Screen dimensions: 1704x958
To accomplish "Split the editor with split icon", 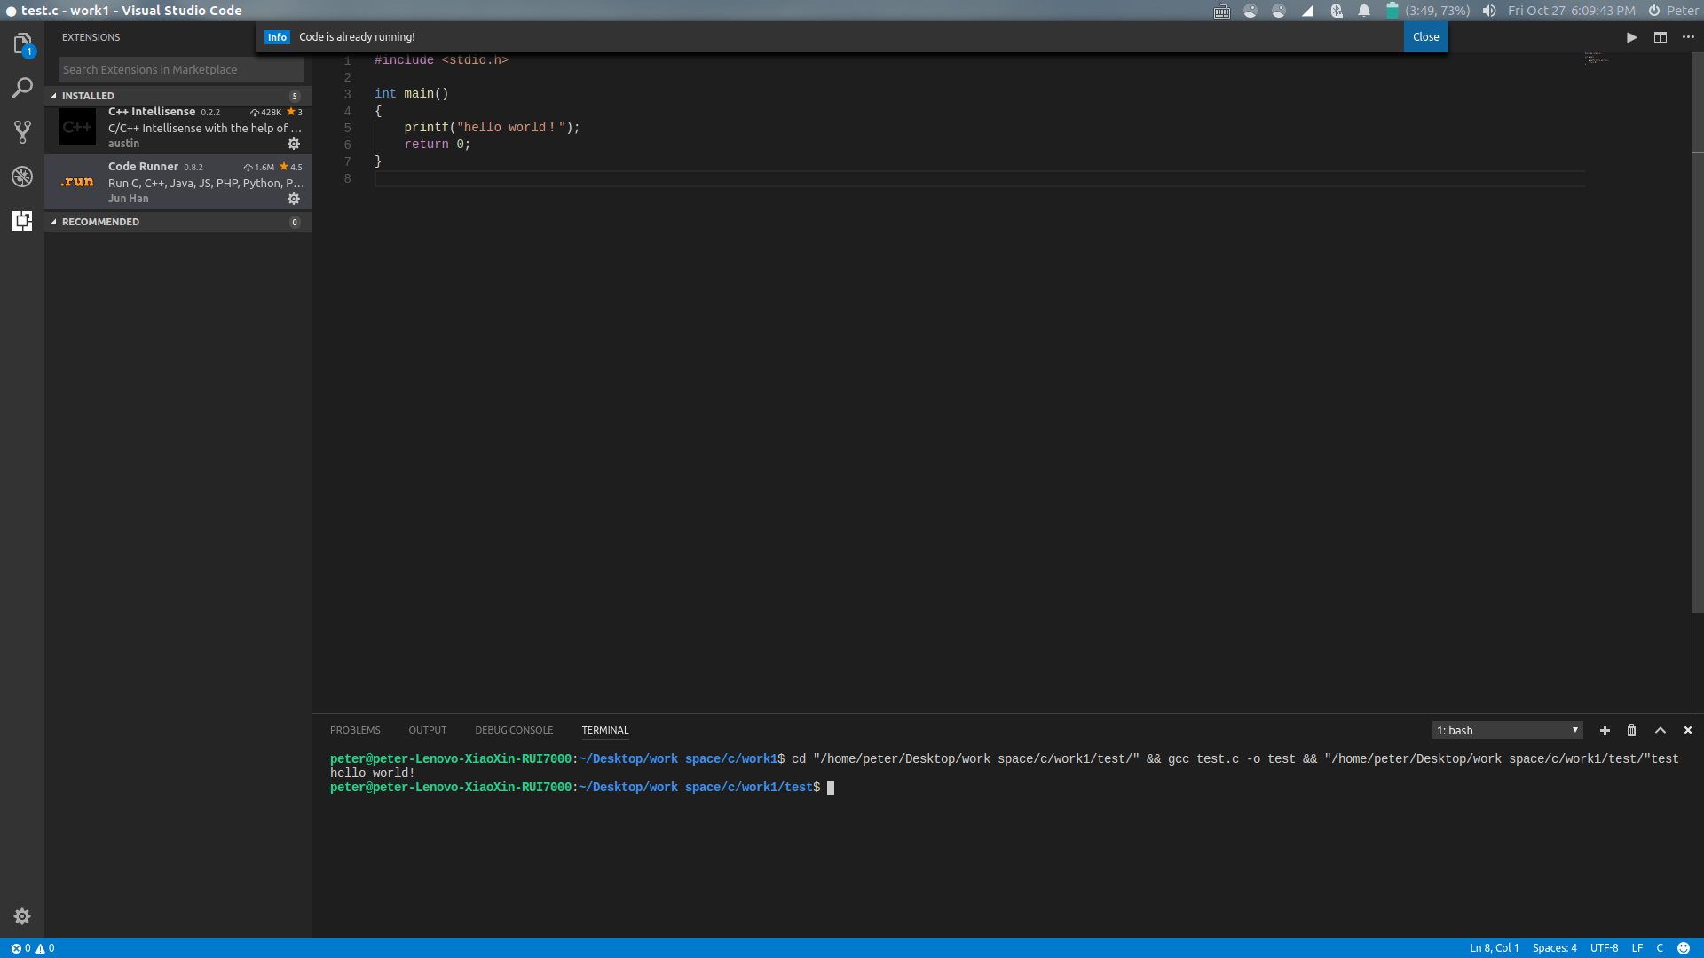I will coord(1660,37).
